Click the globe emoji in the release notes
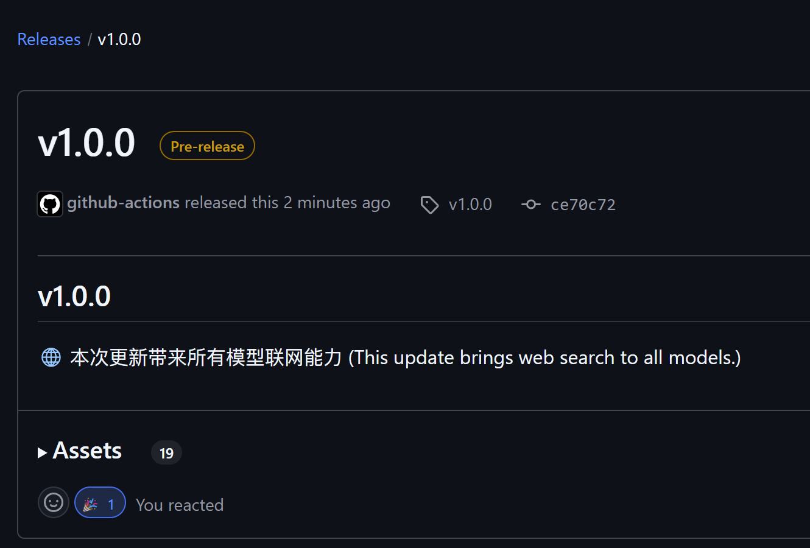810x548 pixels. (x=51, y=357)
